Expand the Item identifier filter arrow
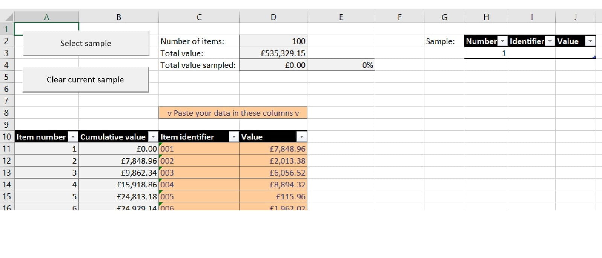The width and height of the screenshot is (602, 258). (x=234, y=137)
